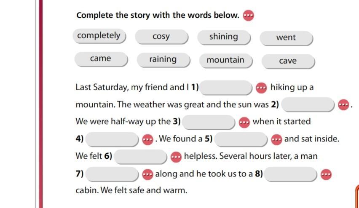The height and width of the screenshot is (208, 359).
Task: Click the red hint icon after blank 3
Action: (244, 122)
